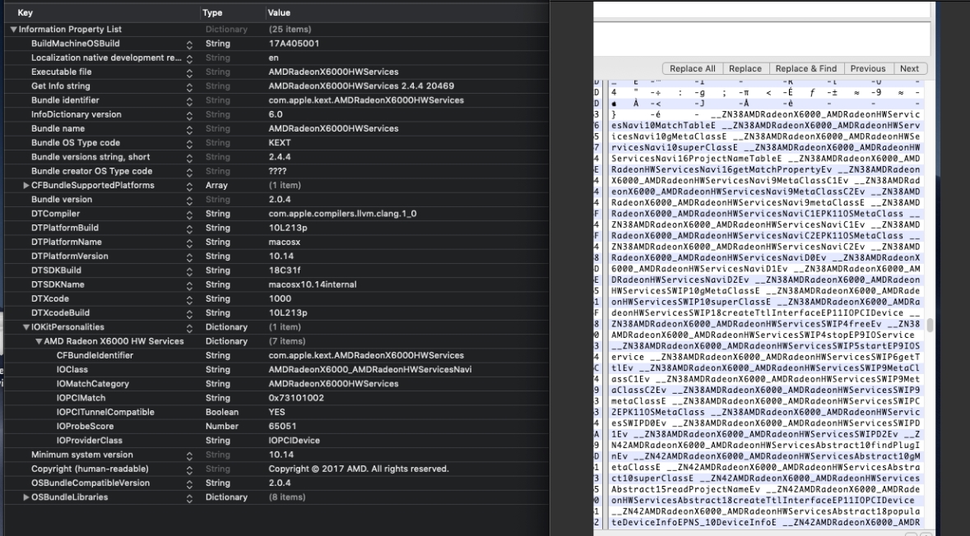Click the Value column header
The height and width of the screenshot is (536, 970).
279,12
